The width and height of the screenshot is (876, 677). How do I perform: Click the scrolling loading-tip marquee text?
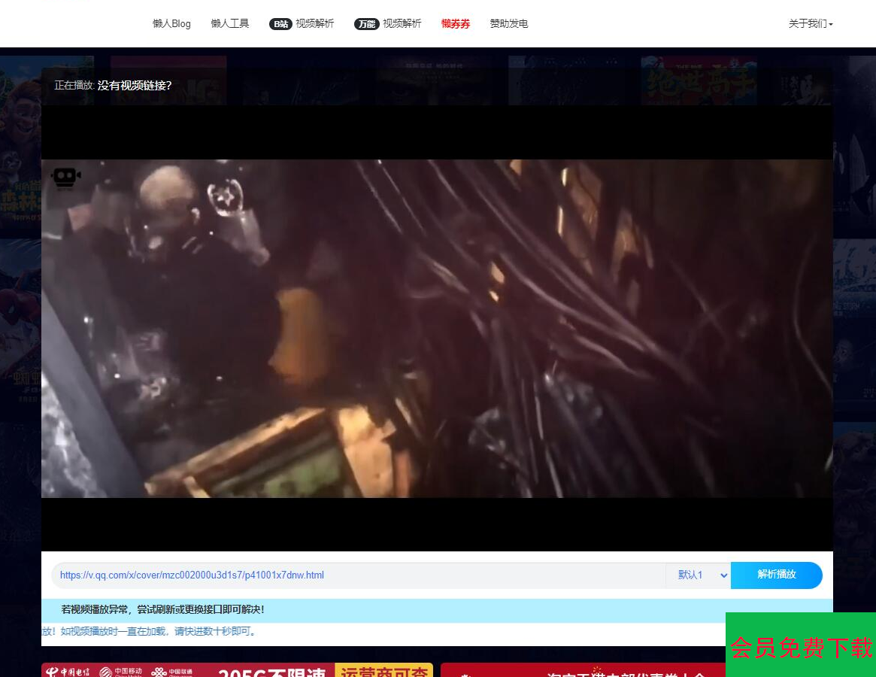(x=150, y=632)
